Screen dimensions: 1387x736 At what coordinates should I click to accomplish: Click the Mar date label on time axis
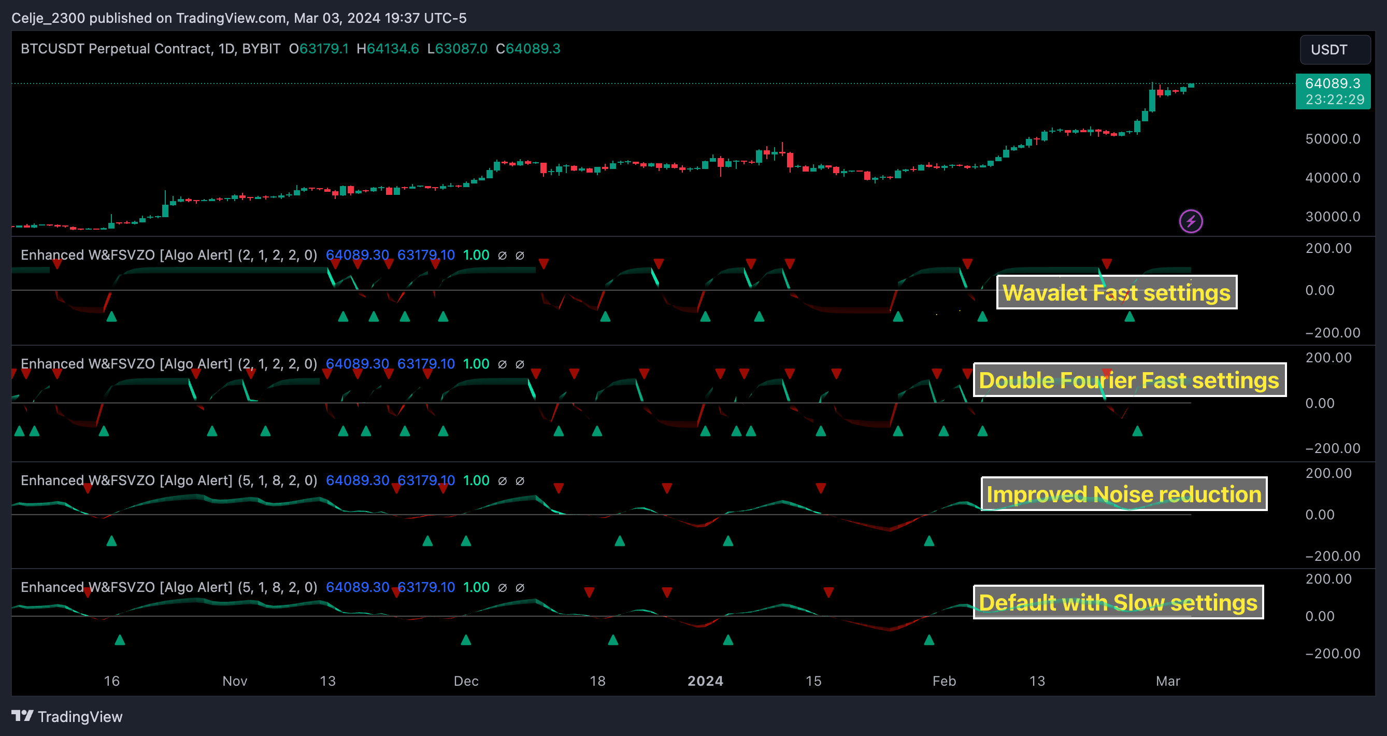[1168, 681]
